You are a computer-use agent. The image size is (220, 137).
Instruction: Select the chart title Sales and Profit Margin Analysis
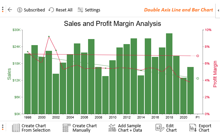coord(112,24)
